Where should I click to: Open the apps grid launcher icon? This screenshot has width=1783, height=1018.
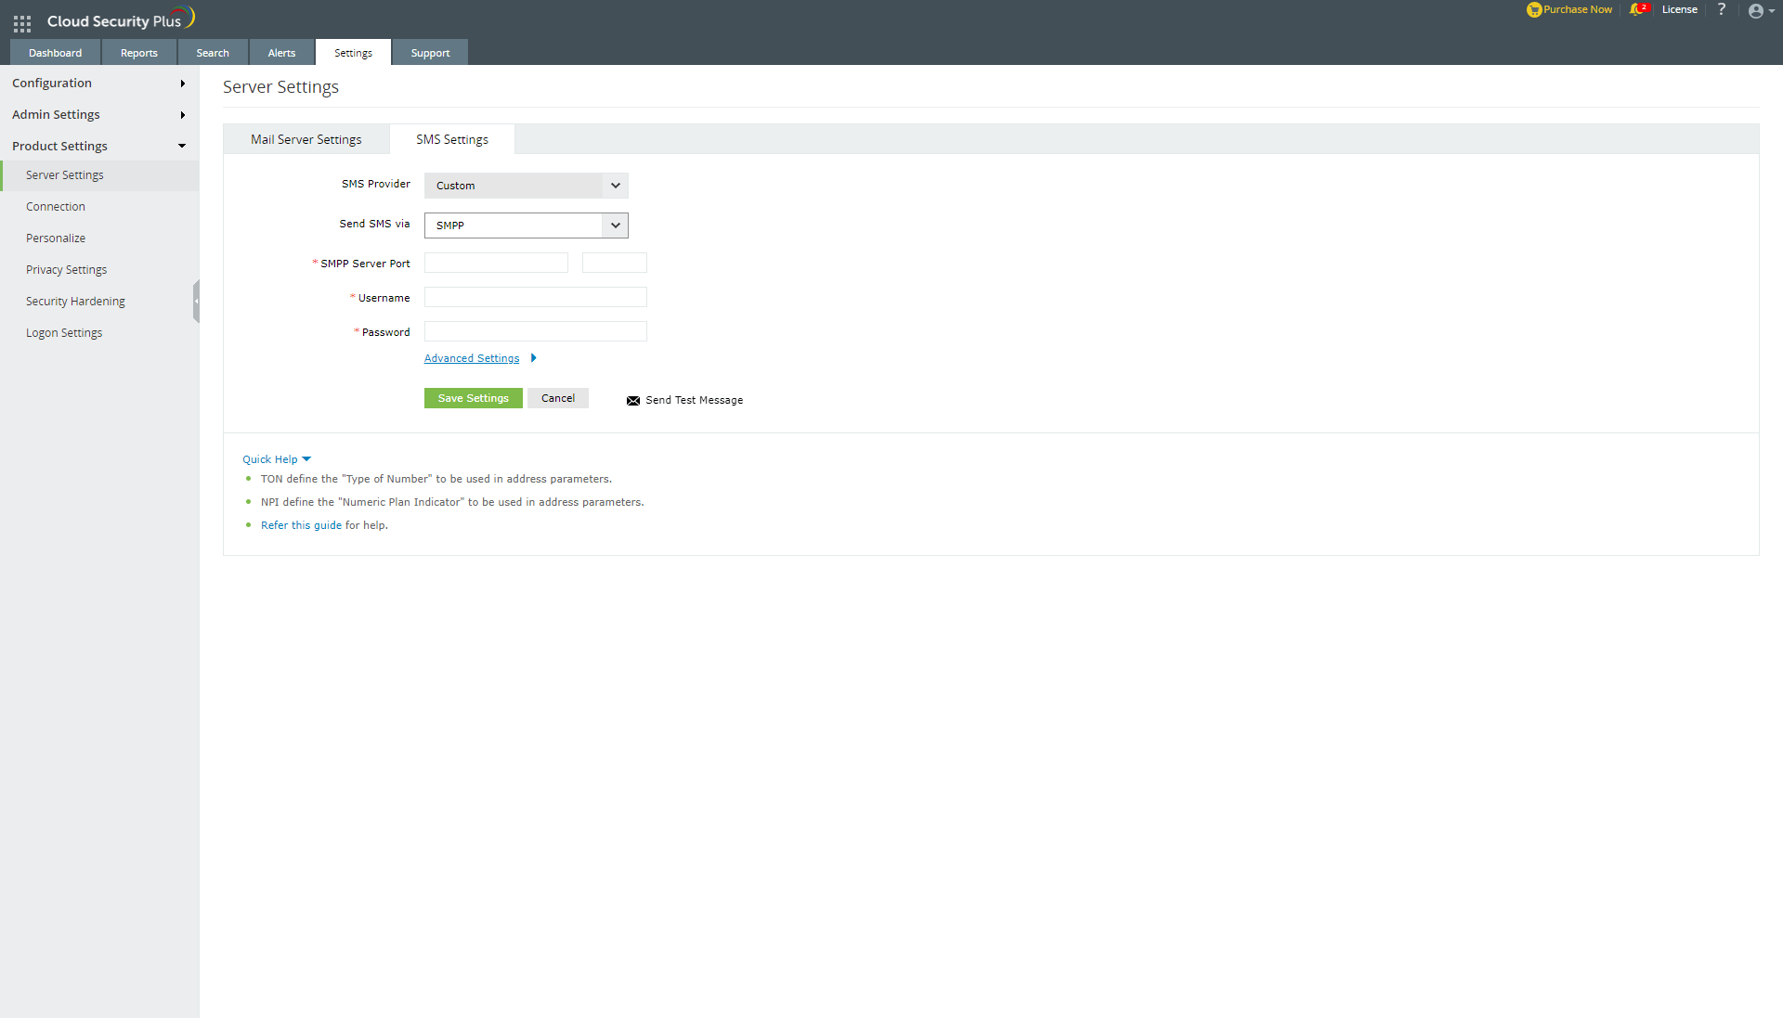tap(21, 23)
